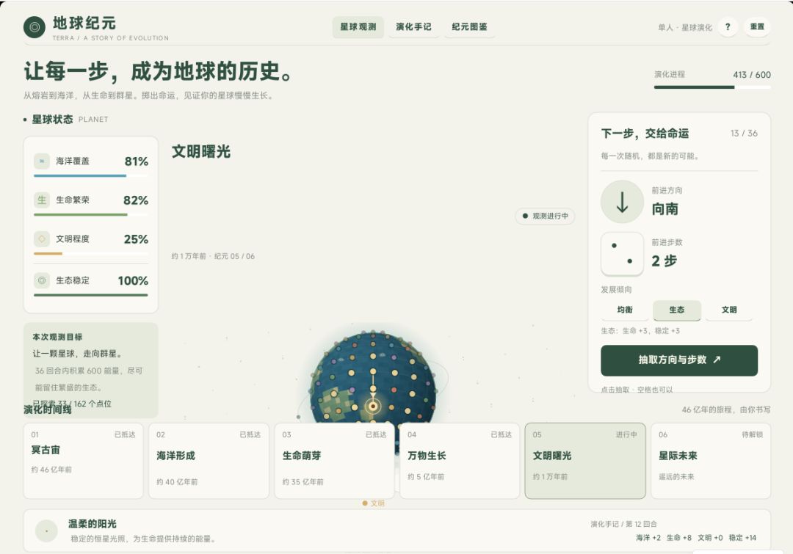Select 生态 development tendency
This screenshot has height=554, width=793.
pos(677,310)
